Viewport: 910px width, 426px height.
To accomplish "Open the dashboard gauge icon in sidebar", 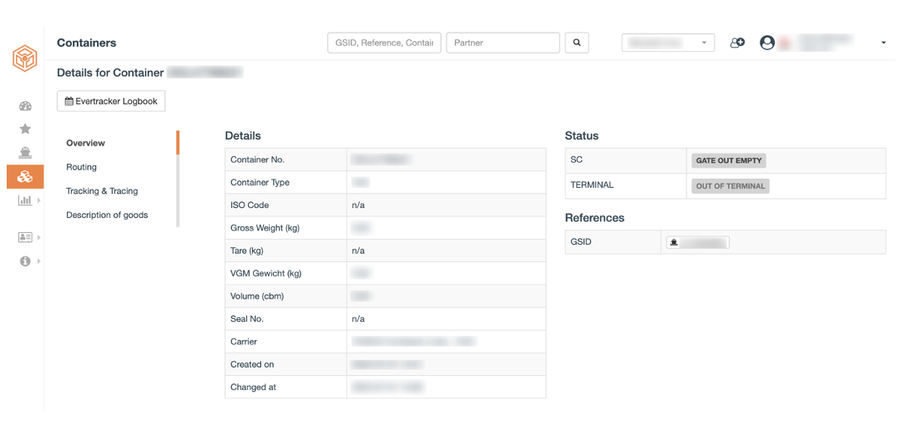I will [x=25, y=106].
